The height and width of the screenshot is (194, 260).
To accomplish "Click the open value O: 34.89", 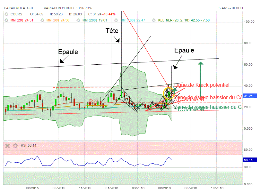I will (x=37, y=14).
